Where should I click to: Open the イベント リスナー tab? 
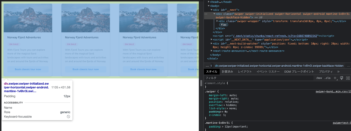(x=268, y=72)
